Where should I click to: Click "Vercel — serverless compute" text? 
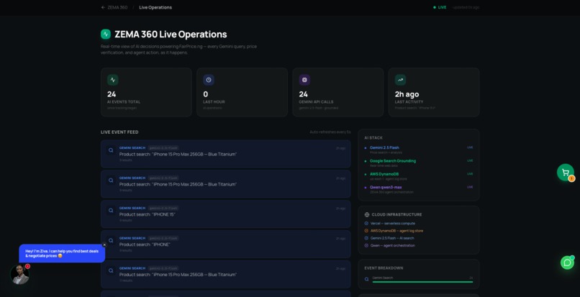[393, 224]
